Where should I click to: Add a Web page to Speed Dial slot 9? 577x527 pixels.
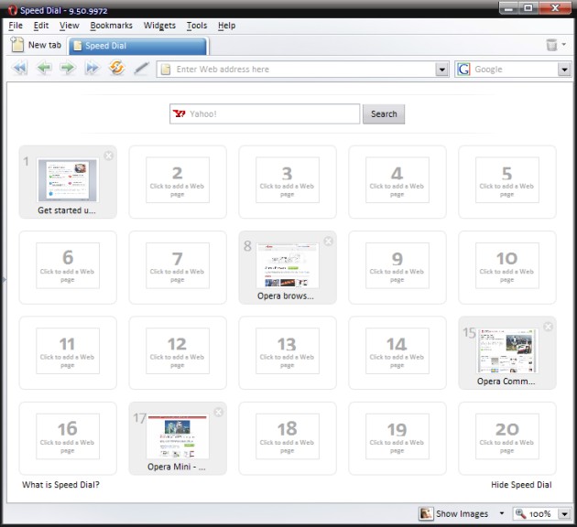(x=397, y=265)
